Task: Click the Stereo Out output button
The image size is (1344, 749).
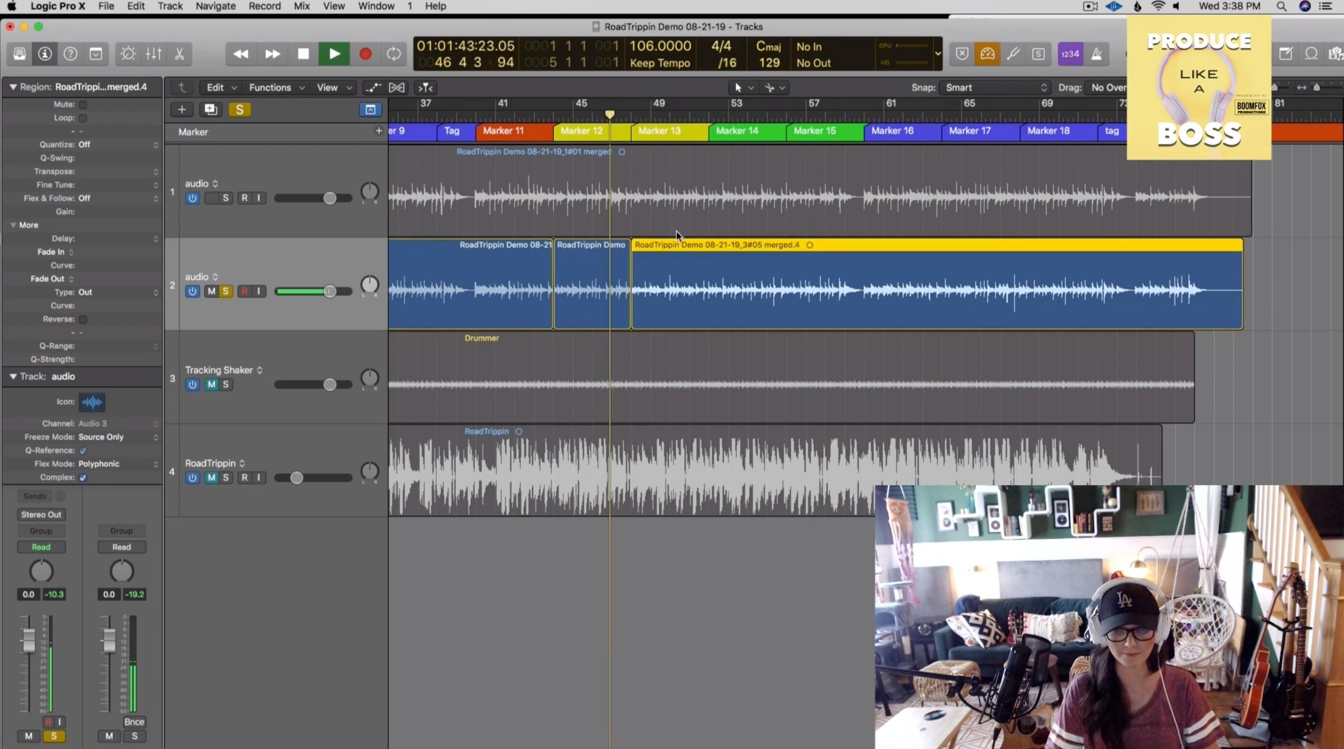Action: coord(41,514)
